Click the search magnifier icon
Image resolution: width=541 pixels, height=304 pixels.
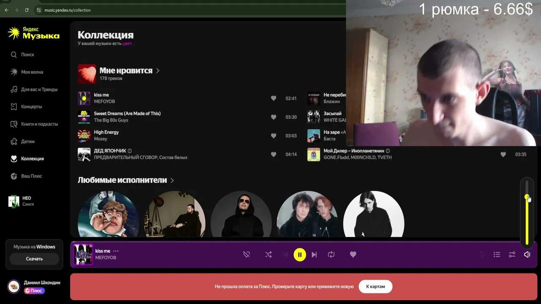[x=14, y=54]
